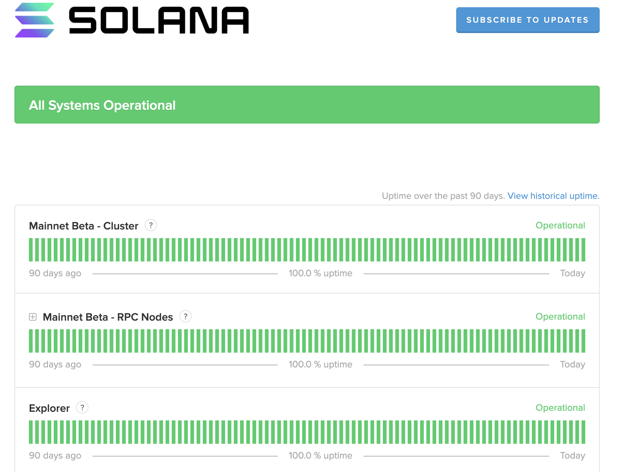This screenshot has height=472, width=619.
Task: Select today's uptime bar for RPC Nodes
Action: pyautogui.click(x=583, y=341)
